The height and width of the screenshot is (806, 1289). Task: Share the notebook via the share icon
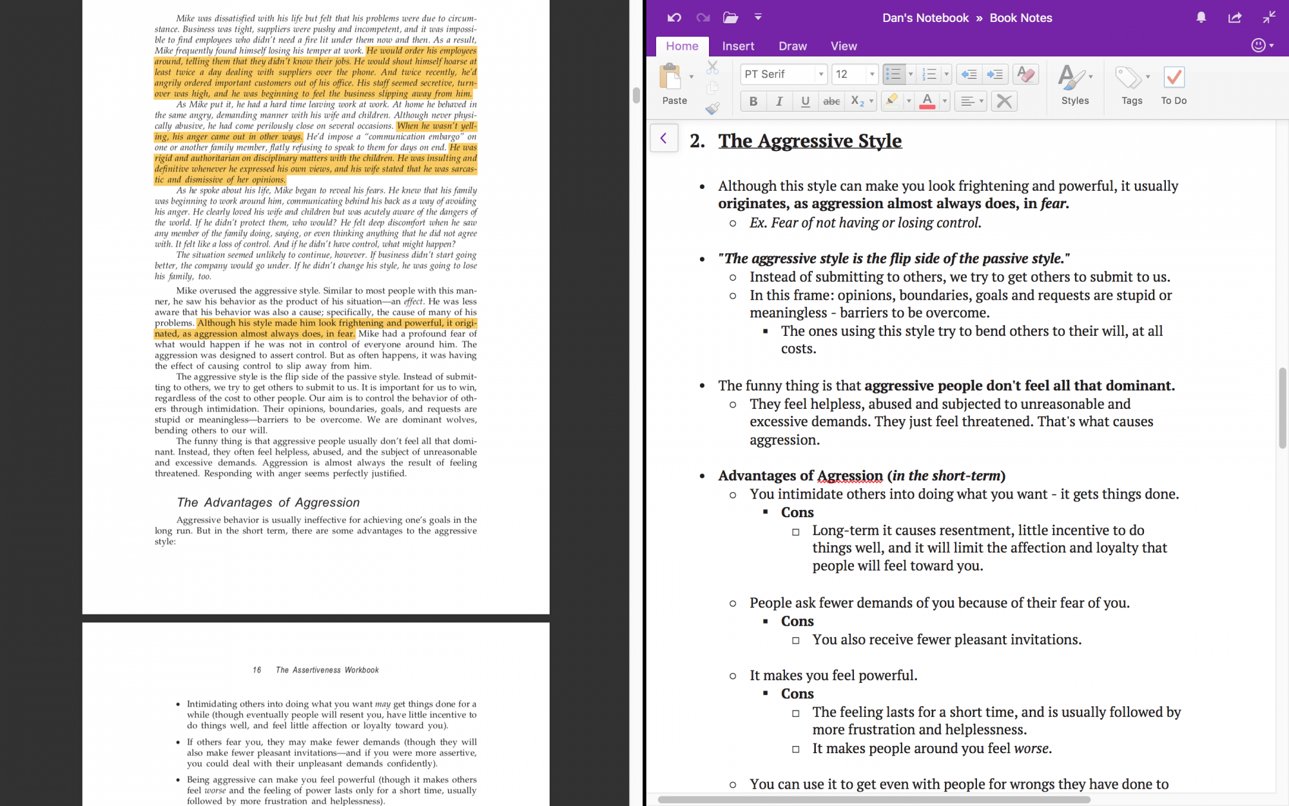coord(1235,18)
